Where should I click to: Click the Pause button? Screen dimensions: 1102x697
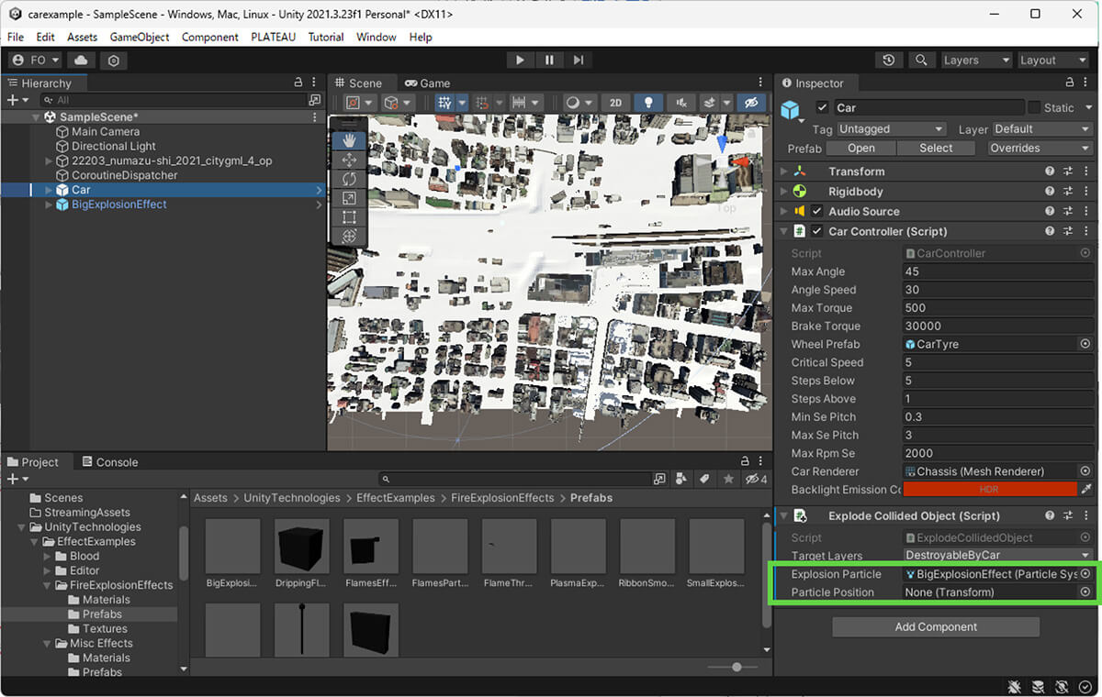pos(549,60)
